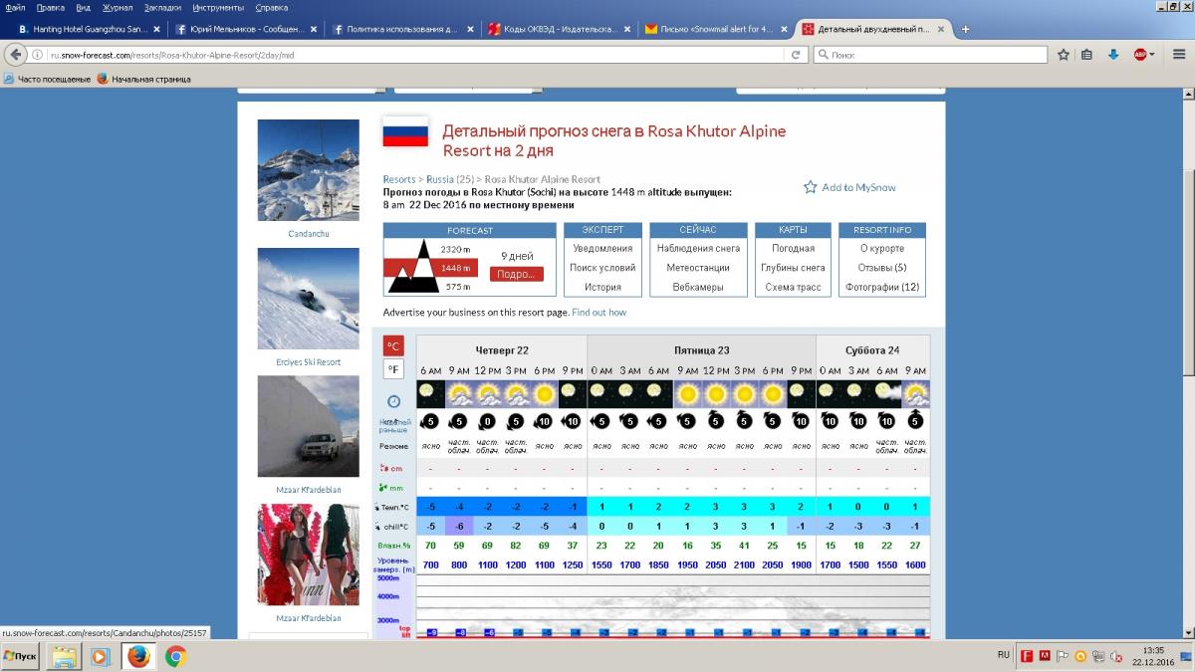Open the Файл menu
The image size is (1195, 672).
[15, 7]
